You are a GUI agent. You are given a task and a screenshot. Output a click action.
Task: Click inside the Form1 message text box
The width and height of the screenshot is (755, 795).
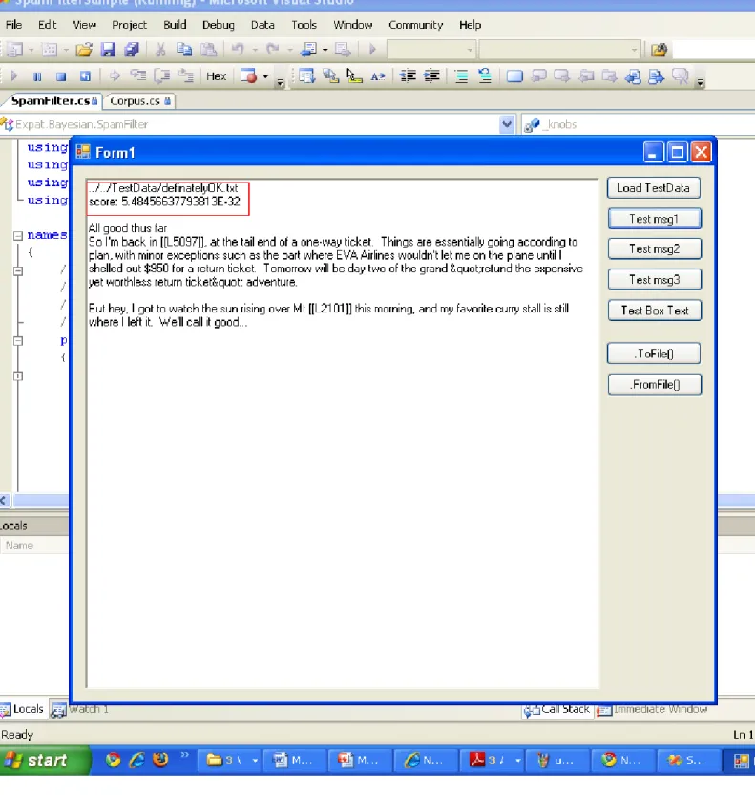pos(343,434)
